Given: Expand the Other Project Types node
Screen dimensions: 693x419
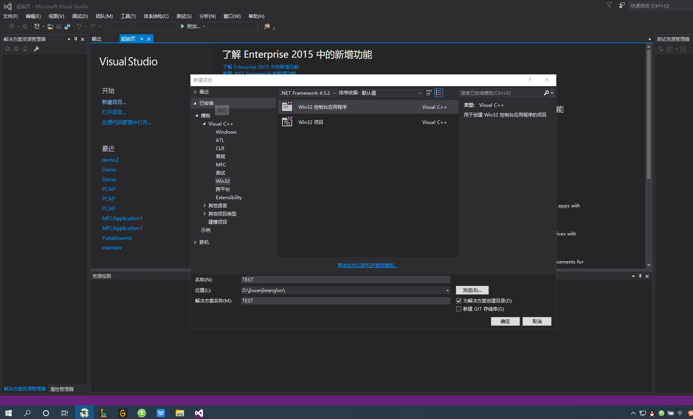Looking at the screenshot, I should (205, 214).
